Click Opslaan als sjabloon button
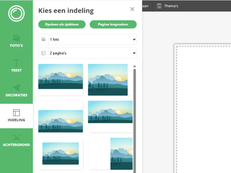 tap(62, 25)
